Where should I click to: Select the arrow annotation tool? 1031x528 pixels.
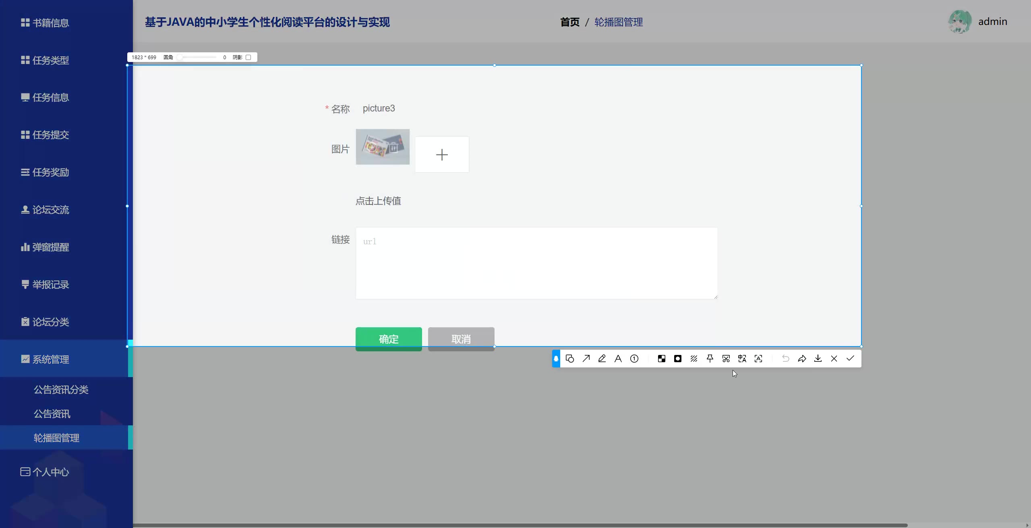[x=586, y=359]
